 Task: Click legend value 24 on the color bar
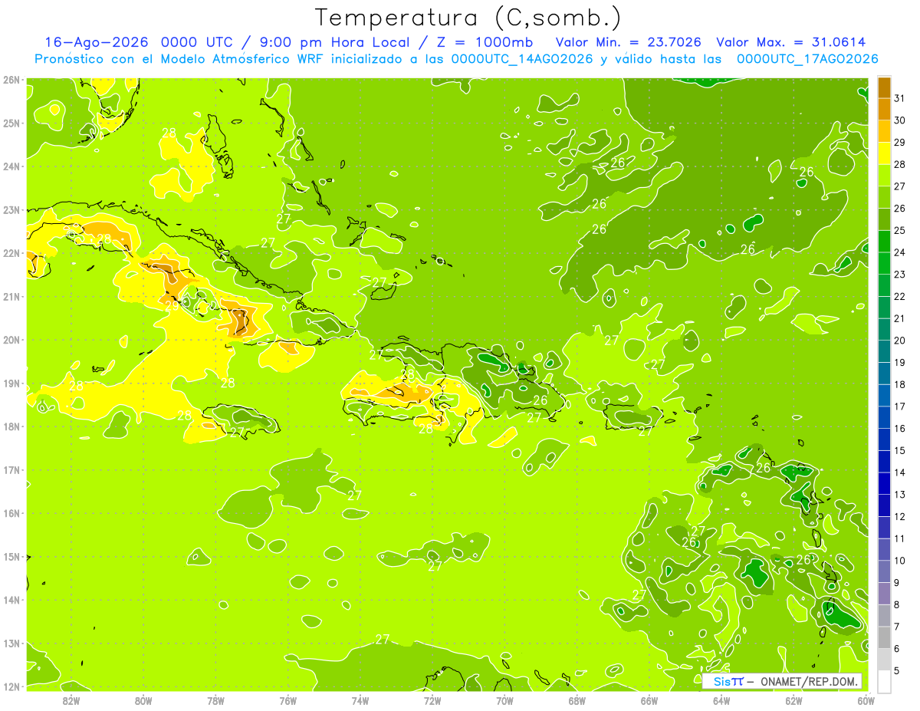[x=899, y=252]
